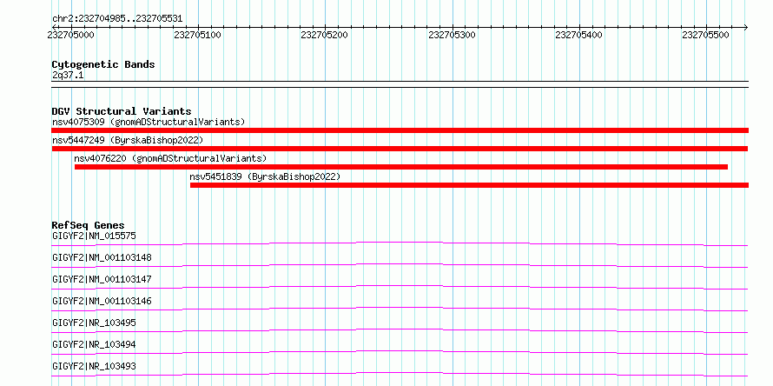
Task: Select the magenta intron line of NM_015575
Action: click(x=400, y=243)
